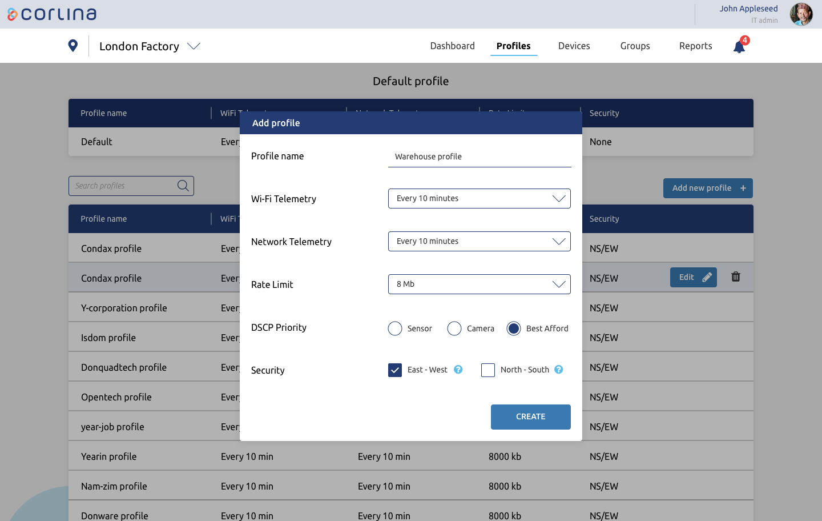Uncheck the East - West checkbox

[x=395, y=370]
